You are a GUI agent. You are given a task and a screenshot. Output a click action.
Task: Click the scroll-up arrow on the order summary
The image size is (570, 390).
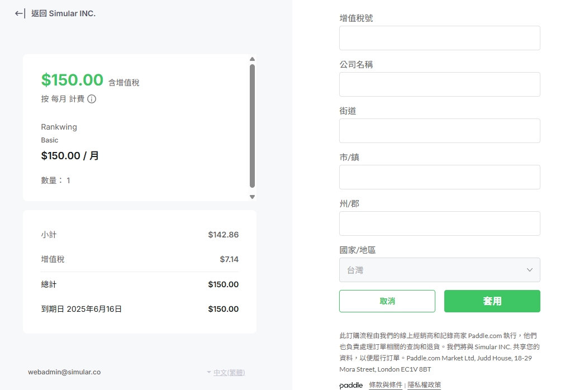click(252, 59)
